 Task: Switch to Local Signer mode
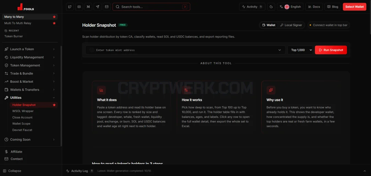[291, 25]
